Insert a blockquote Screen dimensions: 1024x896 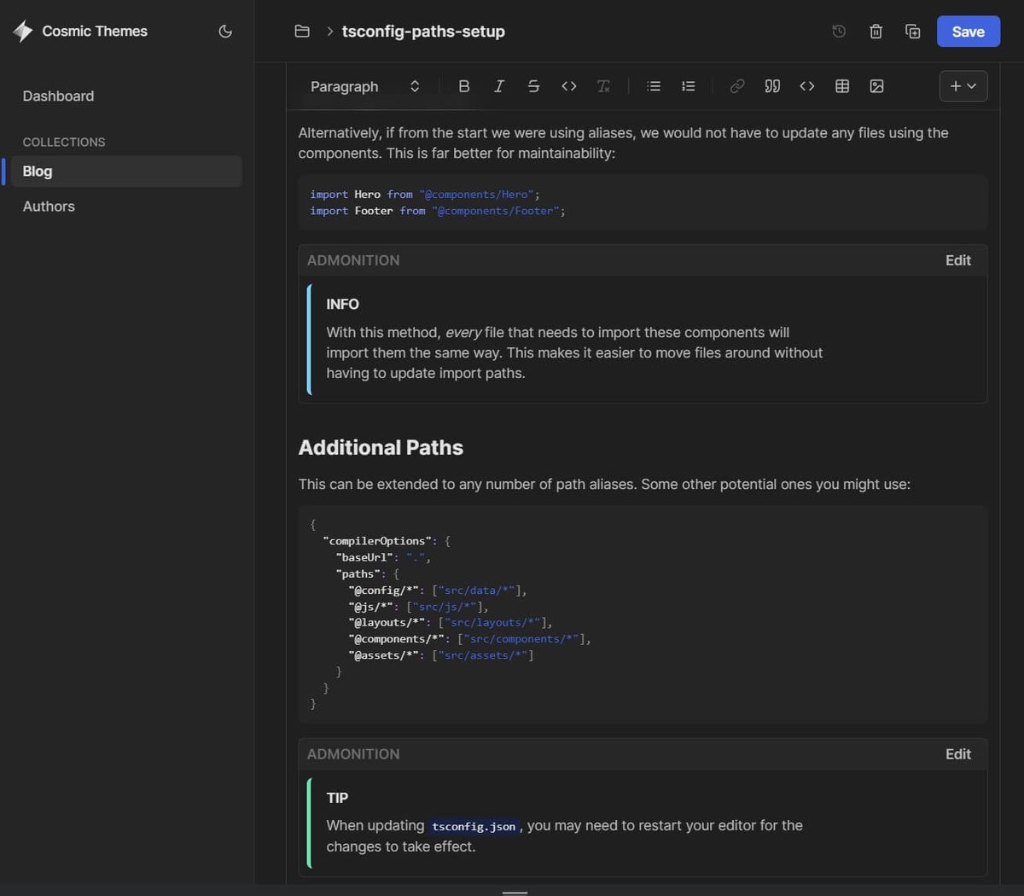(772, 86)
